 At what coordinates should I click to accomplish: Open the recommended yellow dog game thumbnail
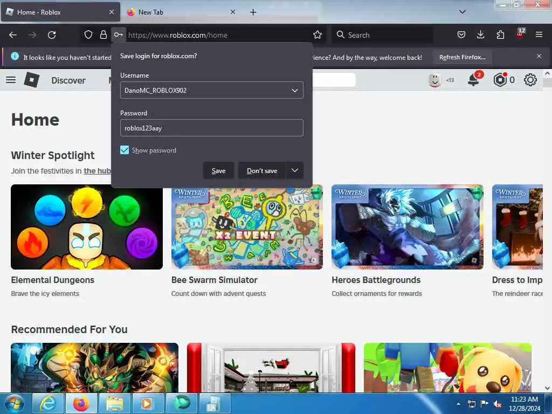pyautogui.click(x=447, y=368)
